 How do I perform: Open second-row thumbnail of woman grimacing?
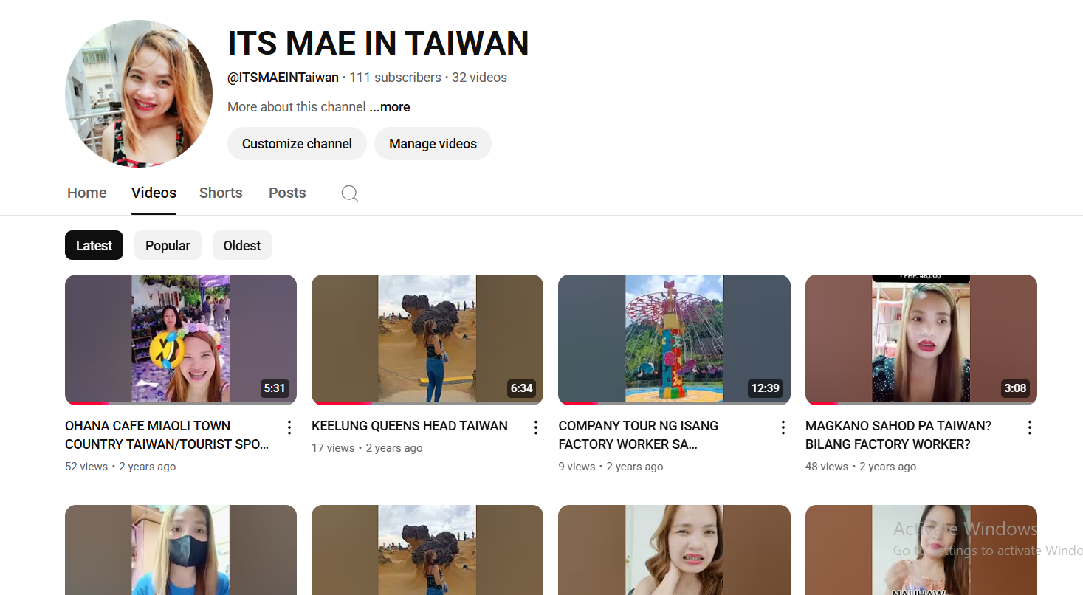tap(674, 550)
